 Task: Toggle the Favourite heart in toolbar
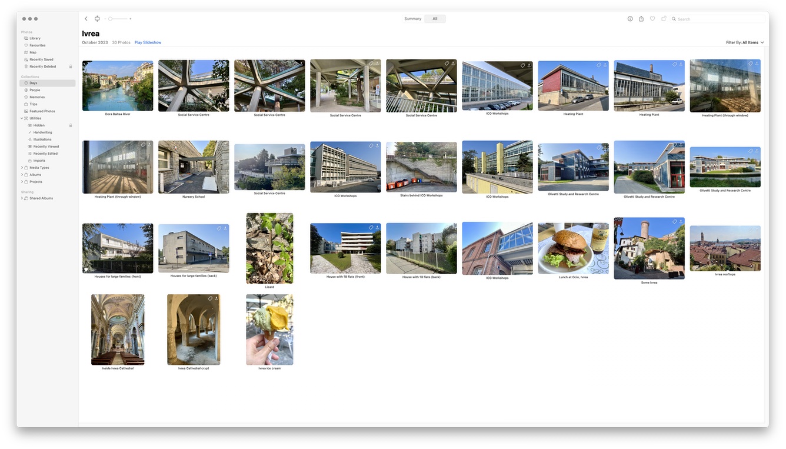652,19
